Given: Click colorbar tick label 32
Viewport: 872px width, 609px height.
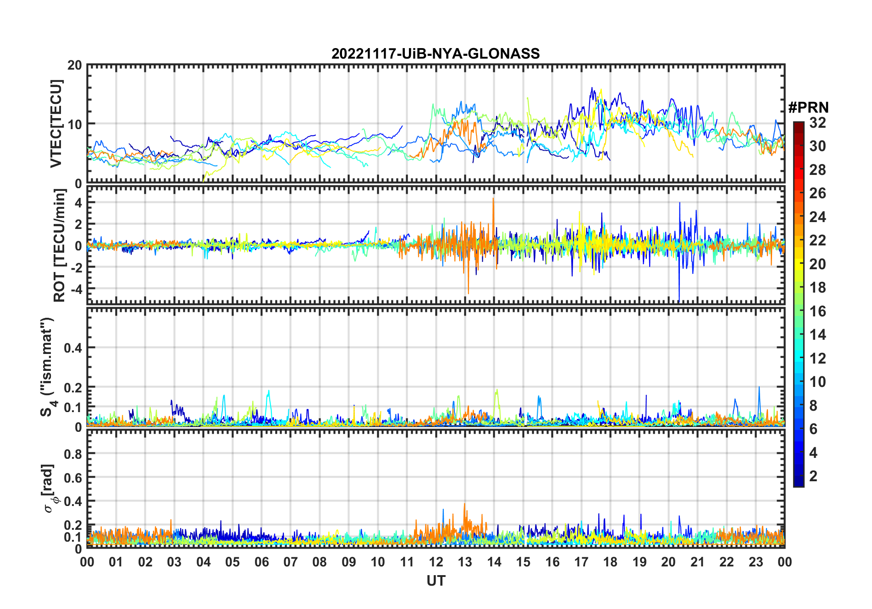Looking at the screenshot, I should pos(817,123).
